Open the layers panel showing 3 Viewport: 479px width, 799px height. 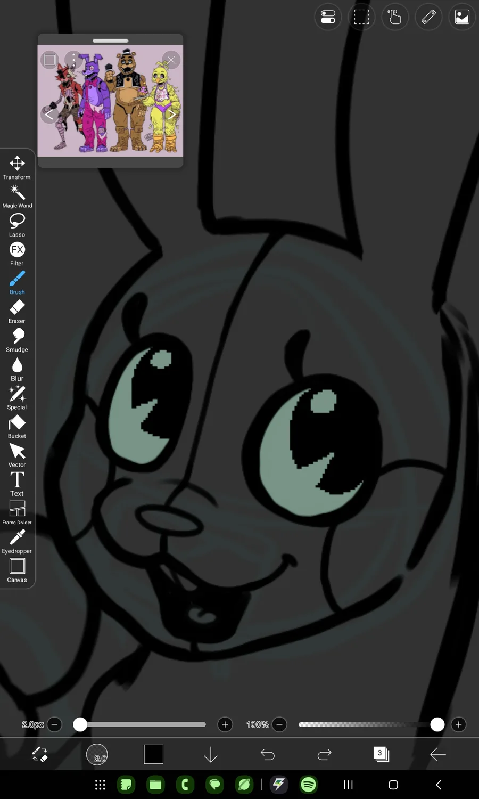(381, 754)
